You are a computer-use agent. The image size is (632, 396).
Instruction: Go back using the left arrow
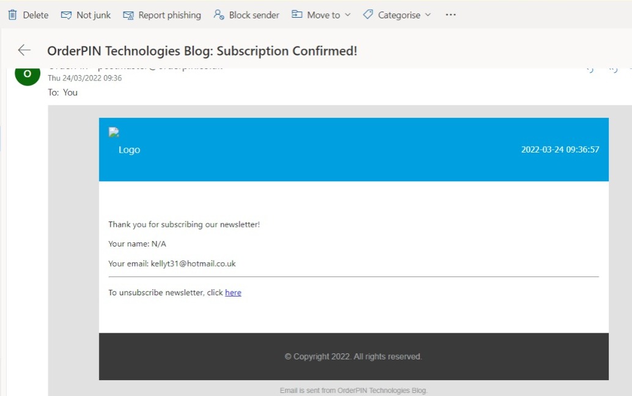coord(24,50)
